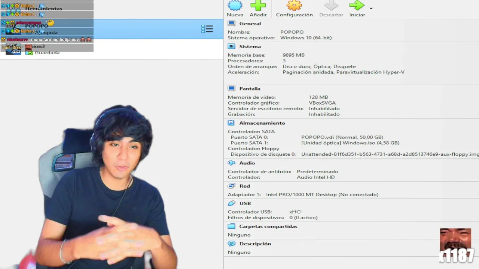Click the Audio speaker icon
Image resolution: width=479 pixels, height=269 pixels.
tap(231, 163)
